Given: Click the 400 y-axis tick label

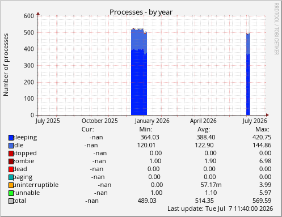Looking at the screenshot, I should (x=29, y=49).
